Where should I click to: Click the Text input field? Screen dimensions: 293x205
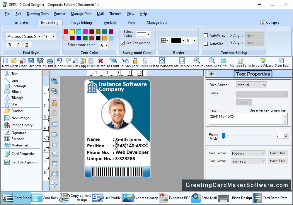pyautogui.click(x=246, y=119)
